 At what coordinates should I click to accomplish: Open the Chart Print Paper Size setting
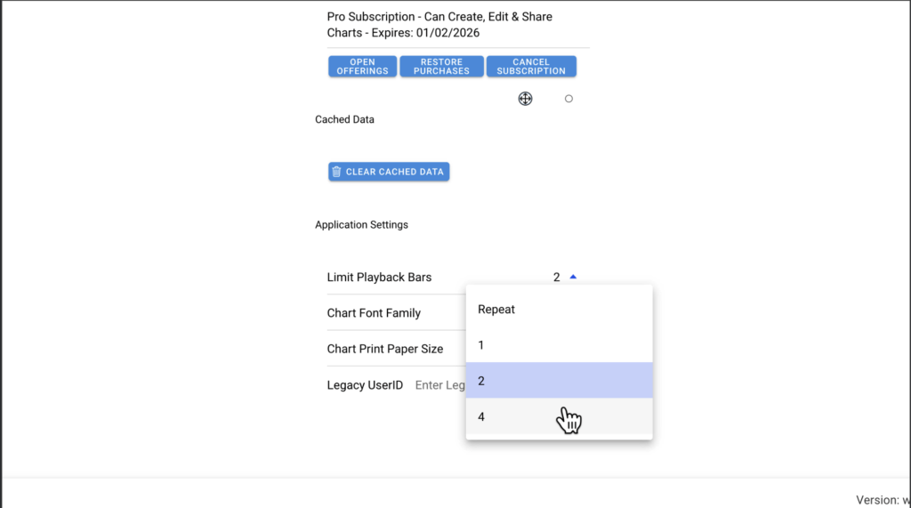384,349
